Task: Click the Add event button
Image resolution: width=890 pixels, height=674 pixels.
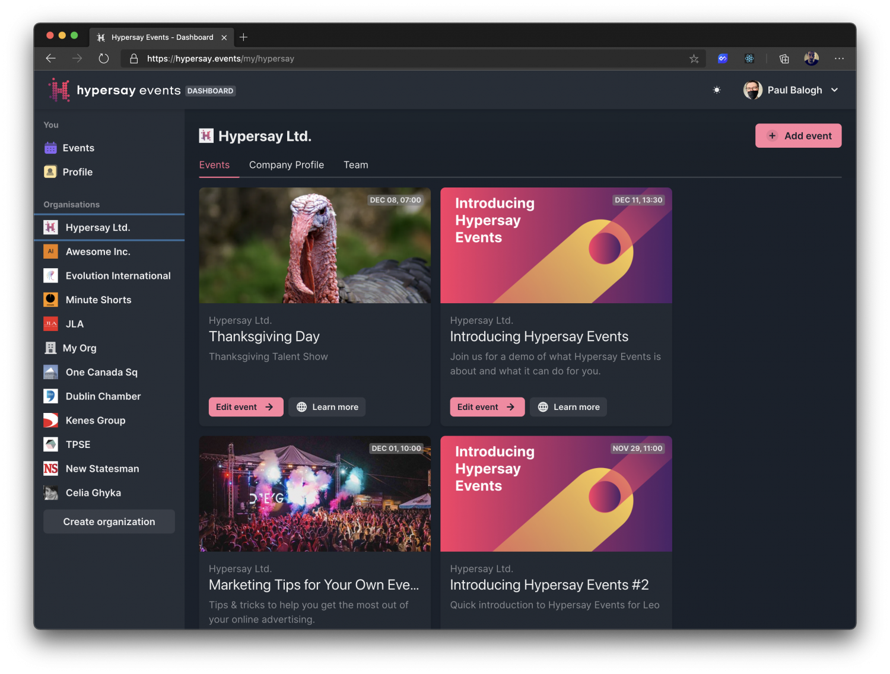Action: pyautogui.click(x=798, y=136)
